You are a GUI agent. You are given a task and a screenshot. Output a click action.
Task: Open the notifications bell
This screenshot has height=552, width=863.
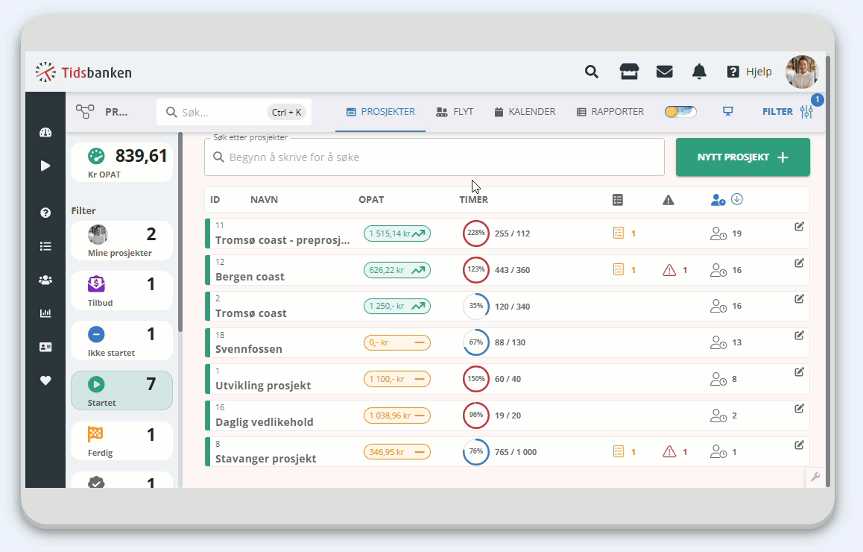[700, 72]
